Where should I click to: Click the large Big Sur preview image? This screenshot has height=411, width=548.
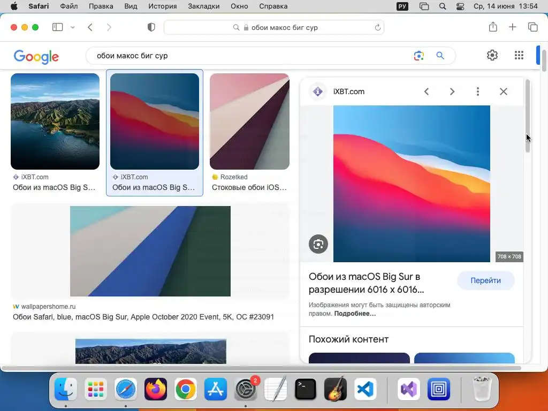[412, 184]
